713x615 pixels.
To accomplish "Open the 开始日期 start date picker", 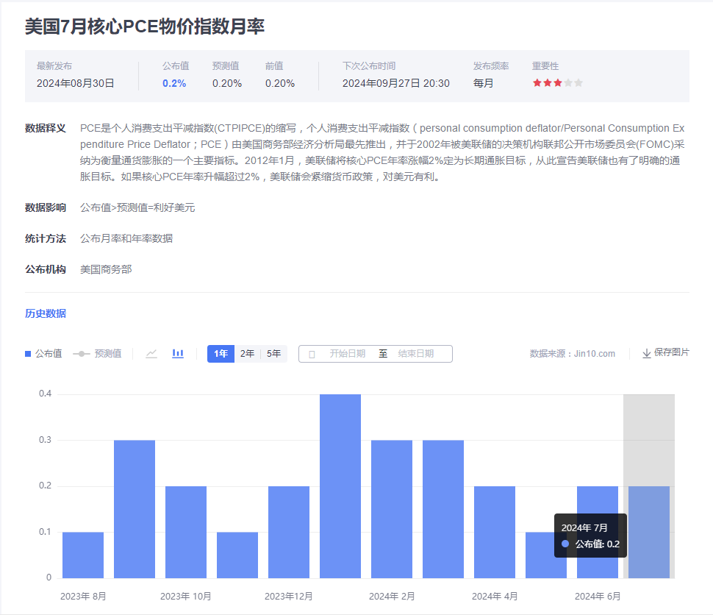I will tap(347, 354).
